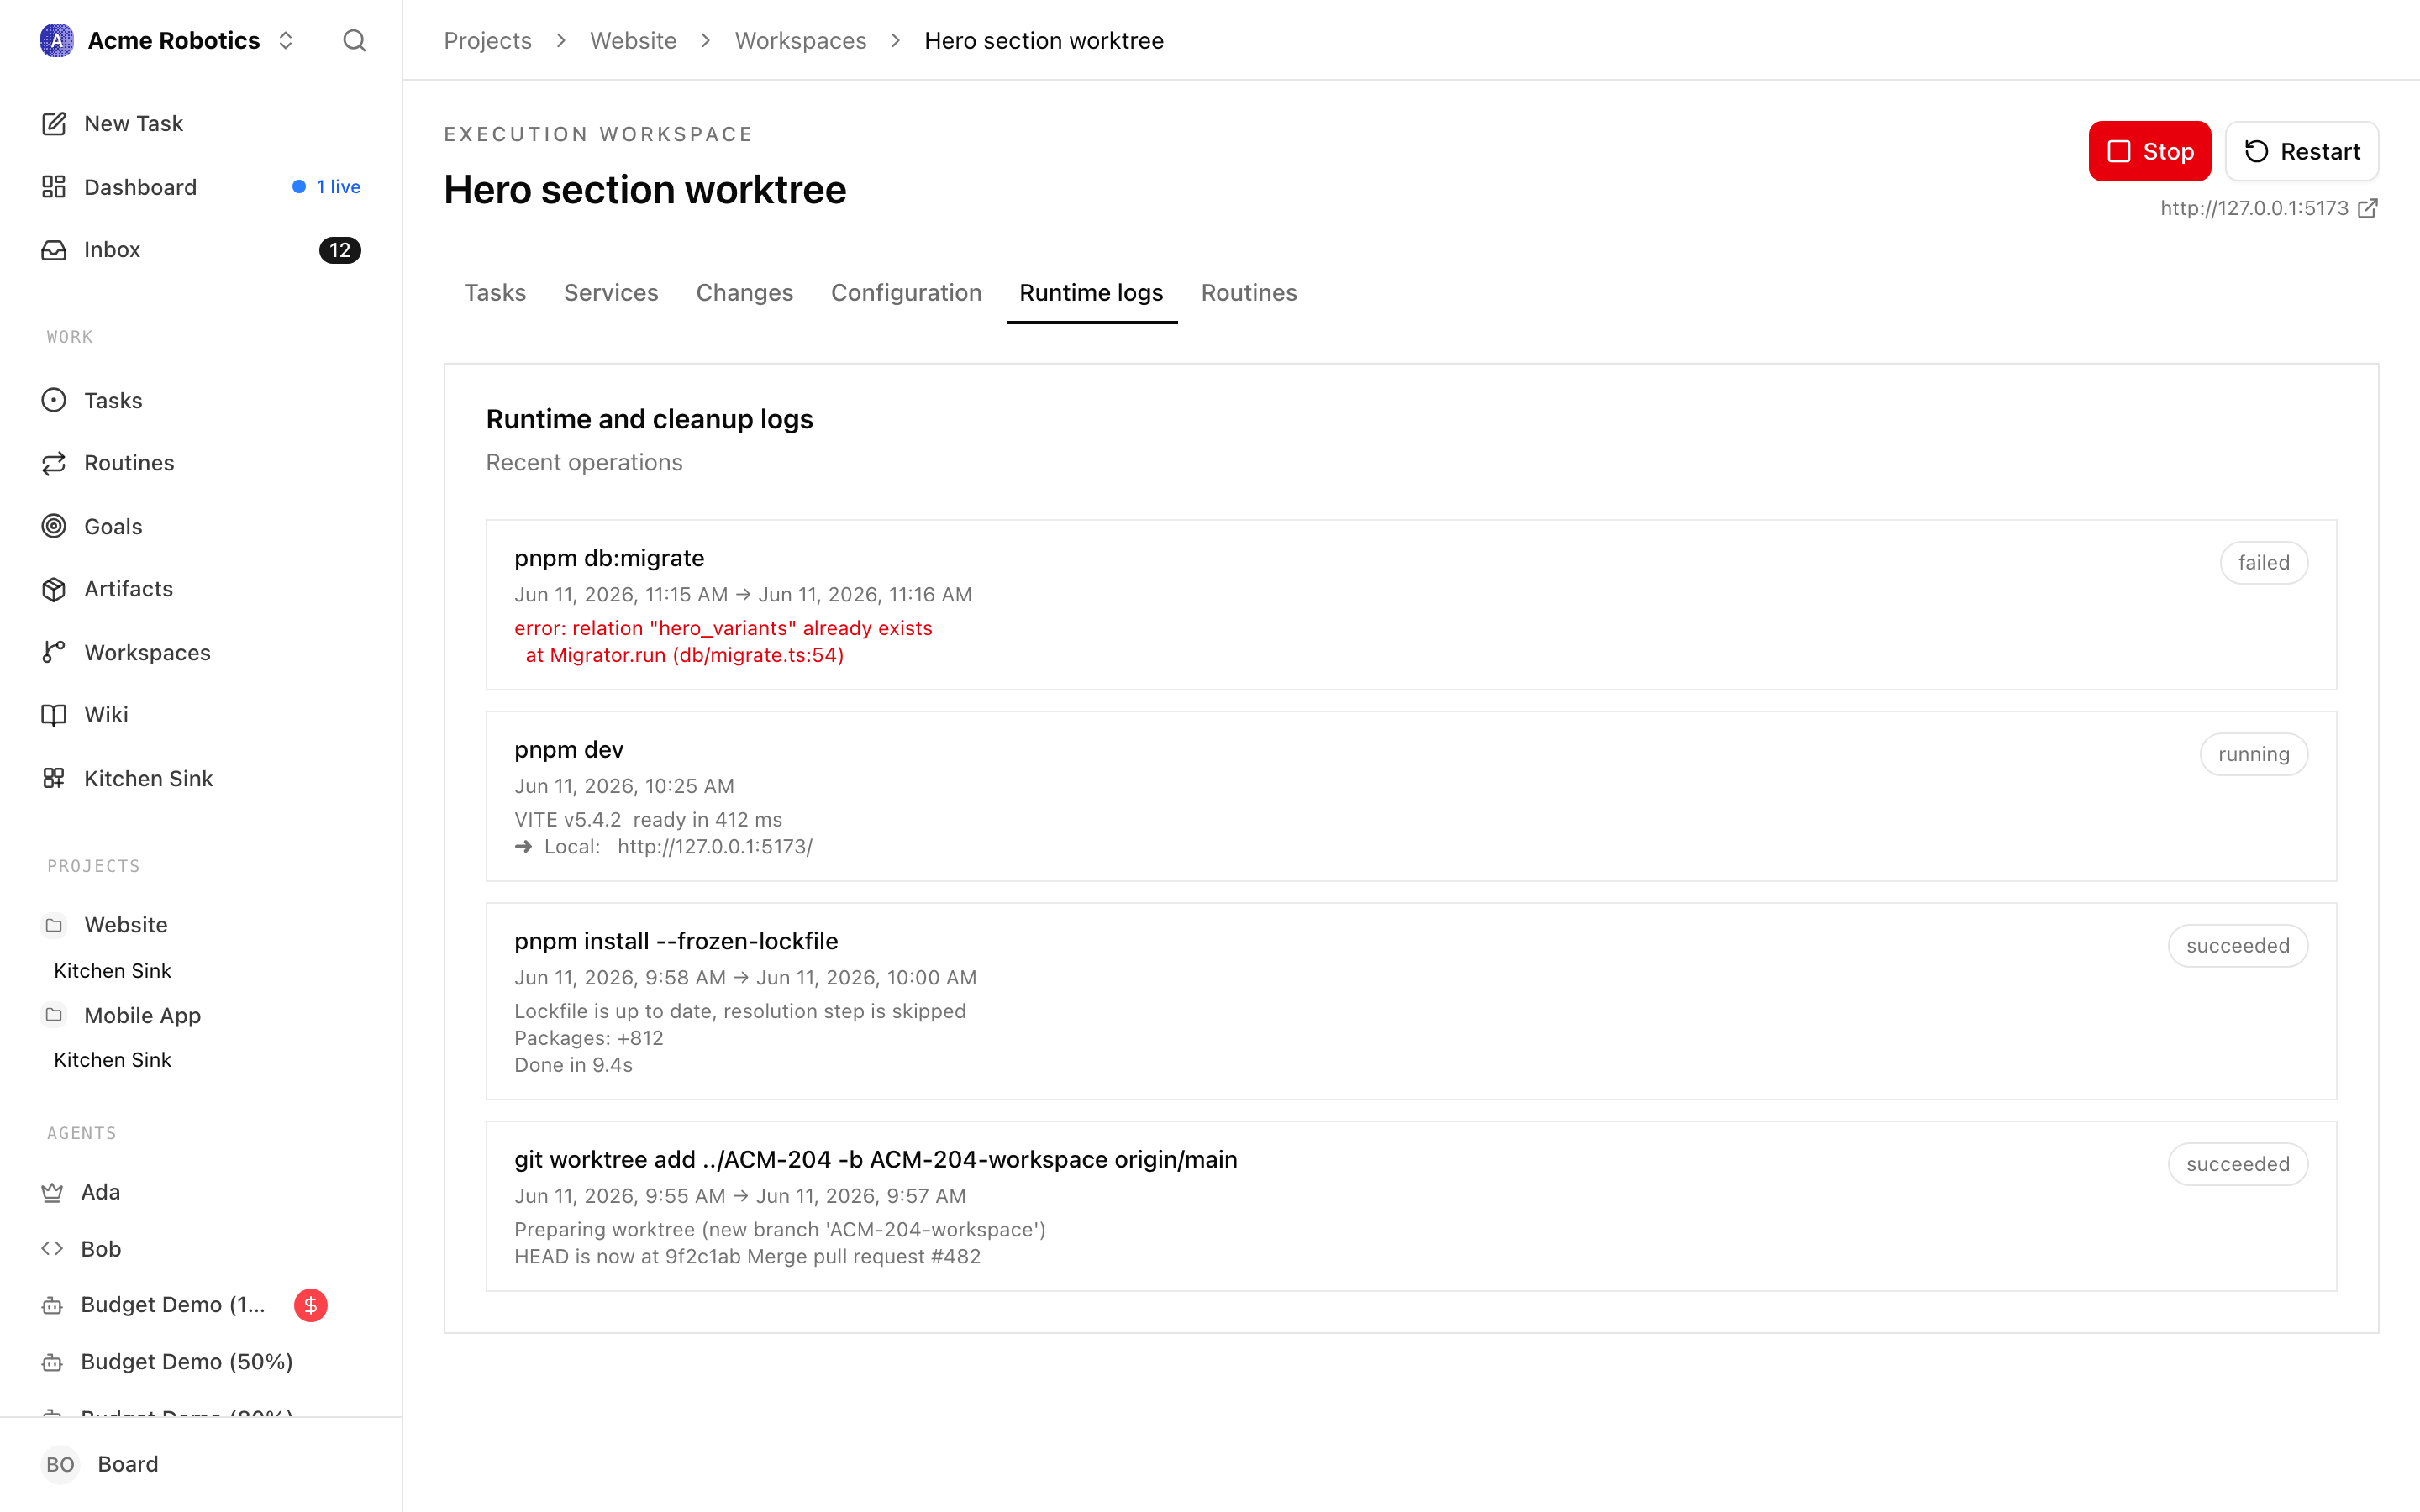Image resolution: width=2420 pixels, height=1512 pixels.
Task: Go to Workspaces in the breadcrumb
Action: point(800,41)
